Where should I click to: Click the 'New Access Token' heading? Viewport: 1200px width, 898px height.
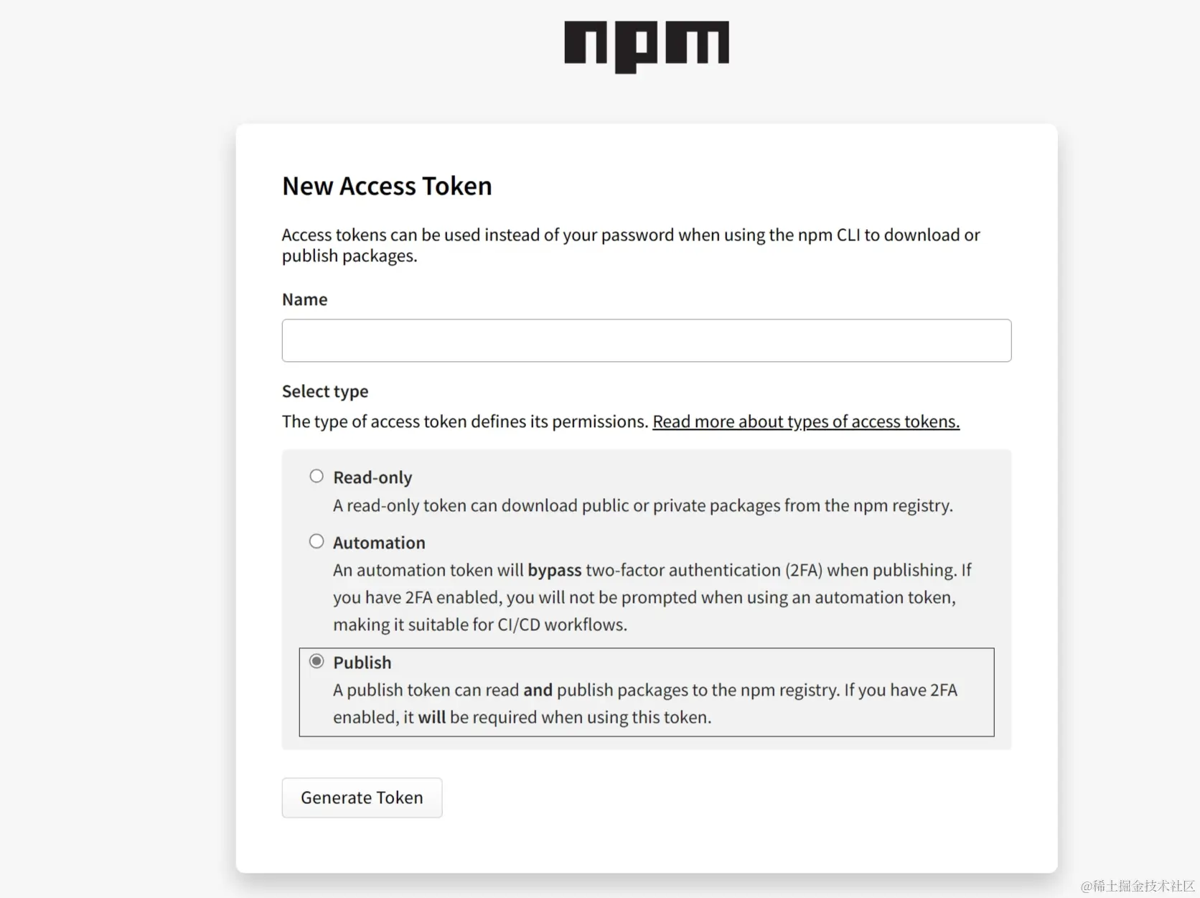(387, 186)
